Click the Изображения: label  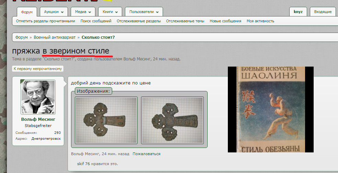click(93, 91)
